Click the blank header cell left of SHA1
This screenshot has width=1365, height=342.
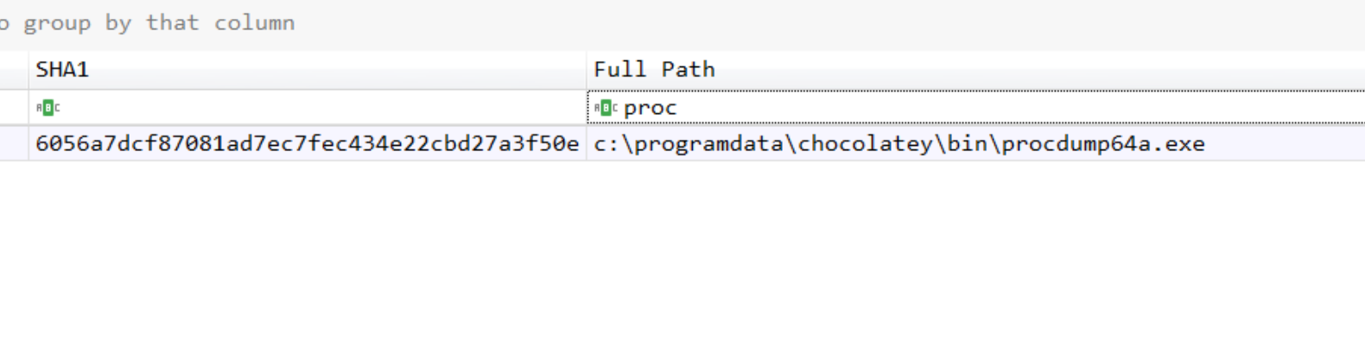(x=14, y=70)
